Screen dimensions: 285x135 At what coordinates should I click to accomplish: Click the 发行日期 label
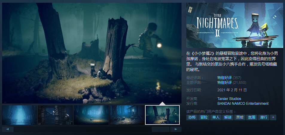click(194, 90)
